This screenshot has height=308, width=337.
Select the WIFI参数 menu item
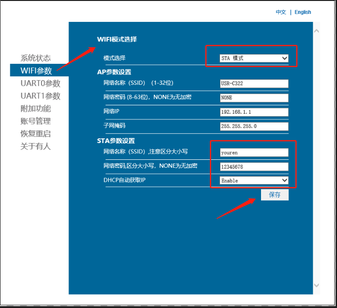click(x=36, y=71)
